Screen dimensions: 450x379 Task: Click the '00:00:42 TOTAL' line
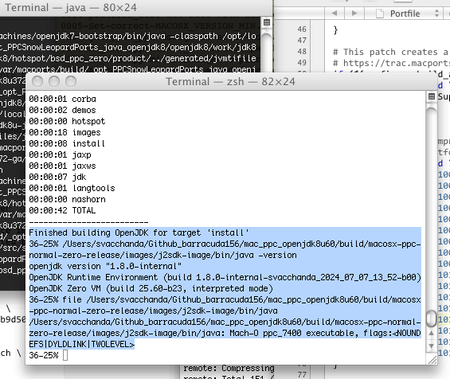(x=62, y=210)
